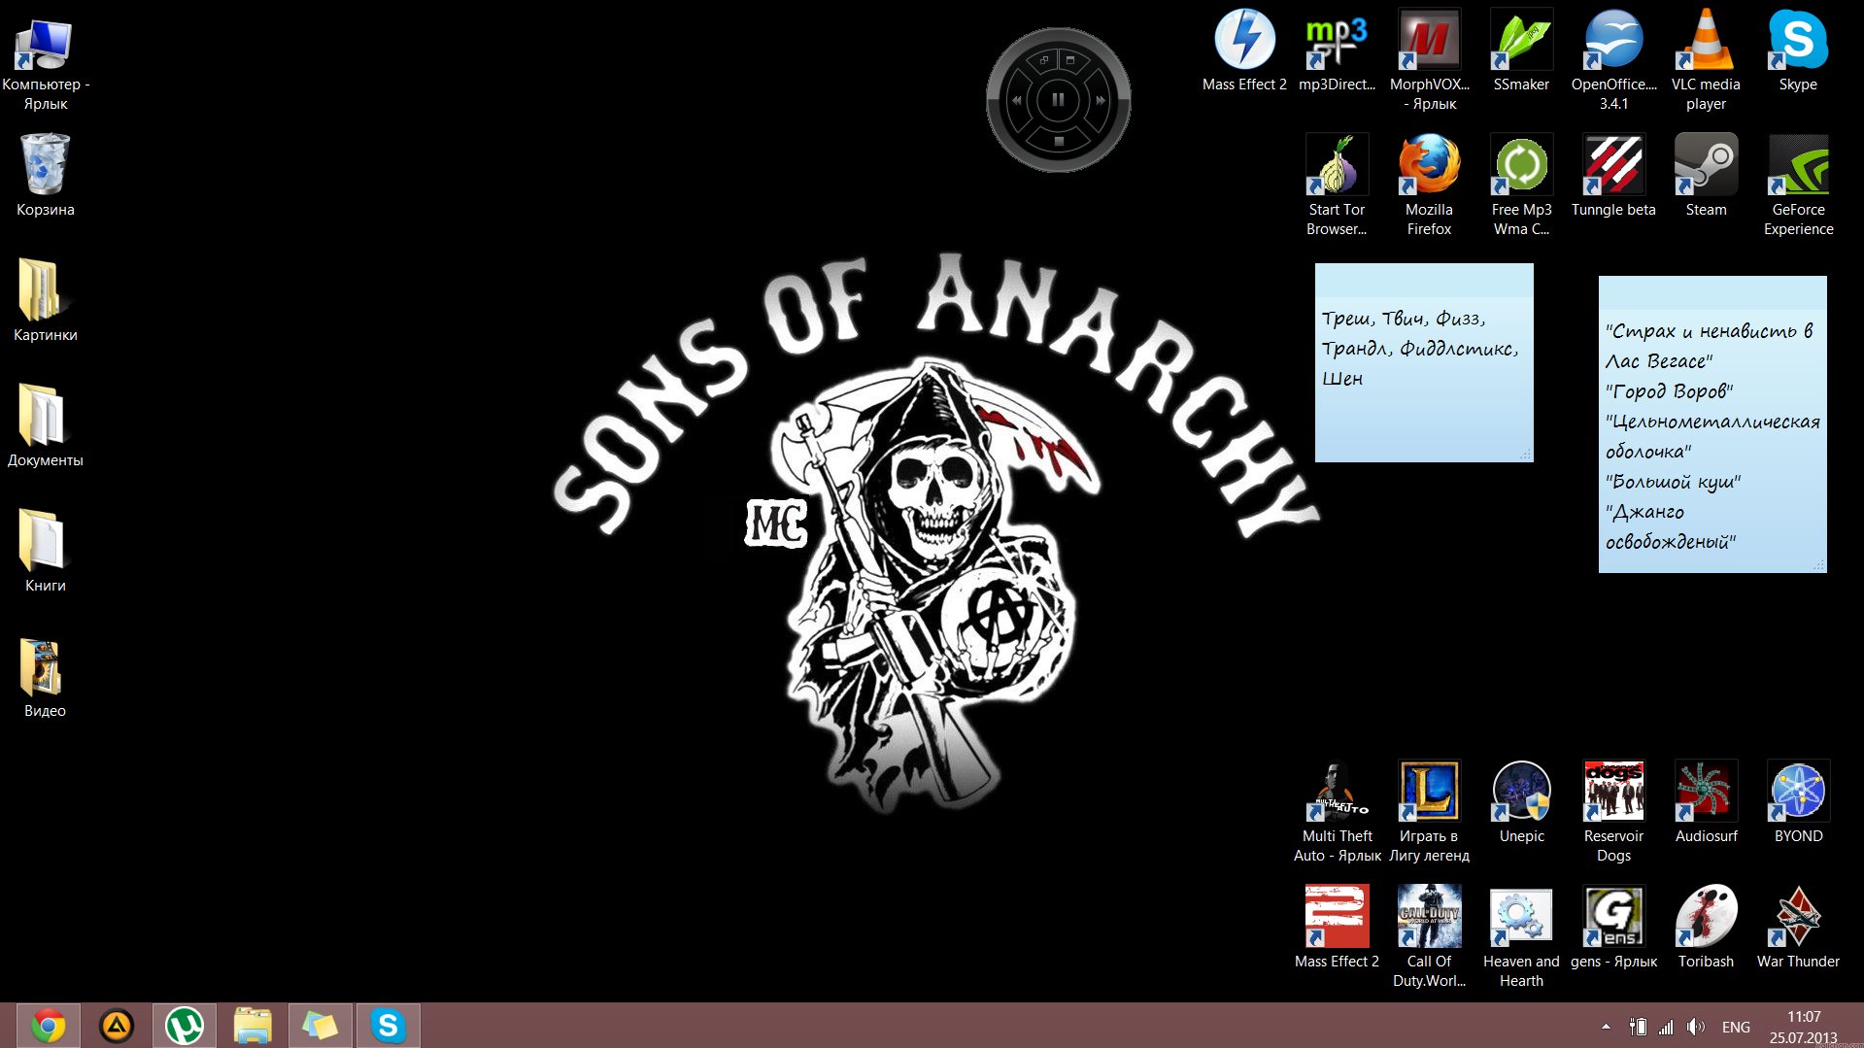
Task: Click the sticky note starting 'Треш, Твич, Физз'
Action: click(x=1424, y=362)
